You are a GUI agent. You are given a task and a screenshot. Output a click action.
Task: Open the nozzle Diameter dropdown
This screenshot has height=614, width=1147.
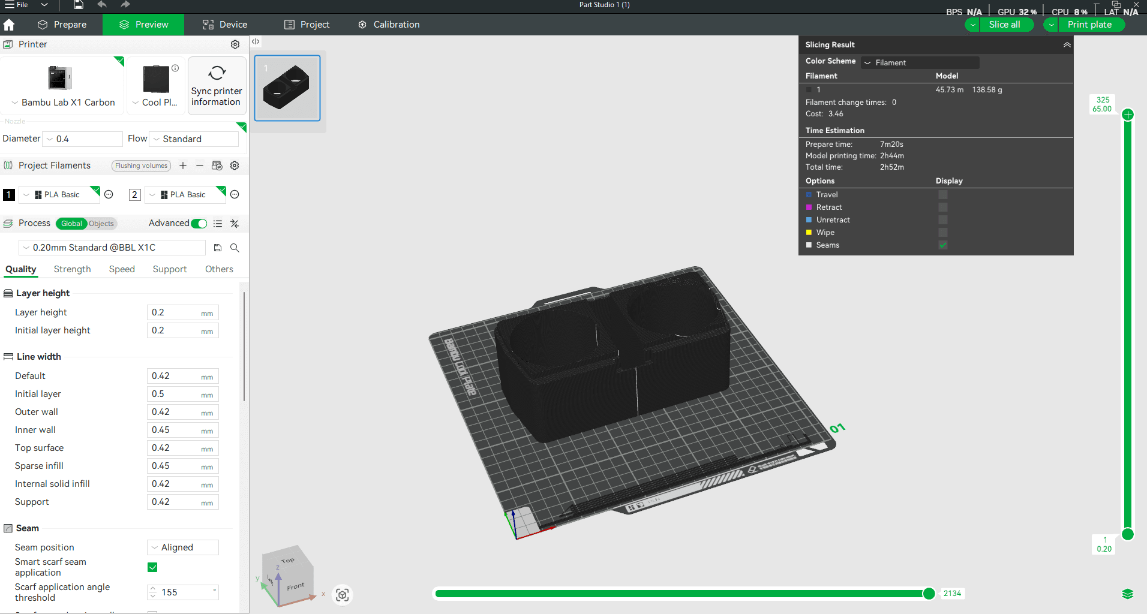[83, 139]
